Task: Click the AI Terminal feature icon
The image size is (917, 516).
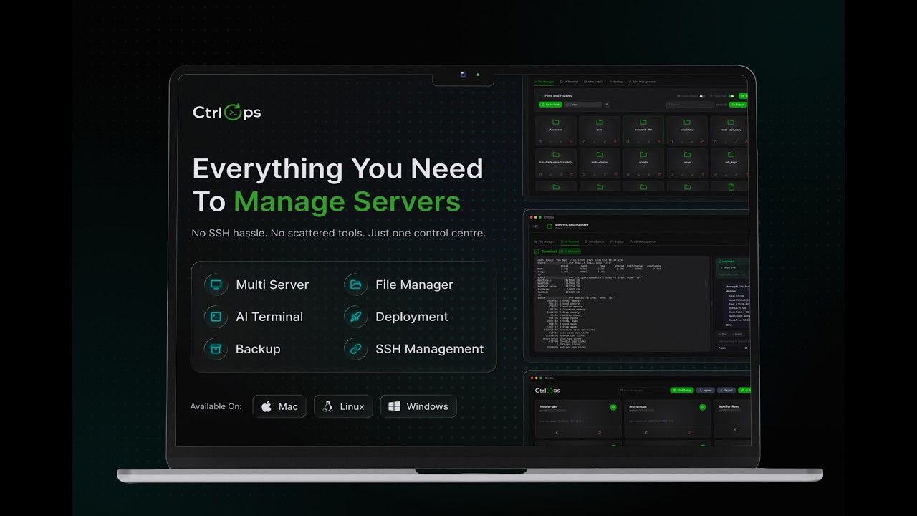Action: (x=216, y=317)
